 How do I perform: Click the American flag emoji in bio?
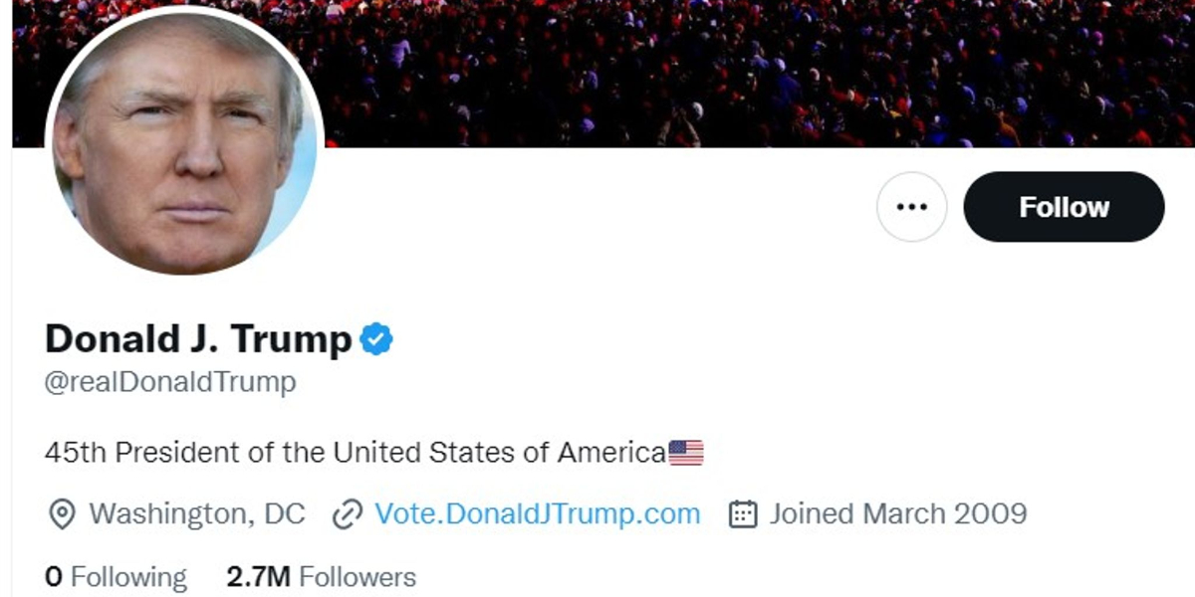(685, 453)
